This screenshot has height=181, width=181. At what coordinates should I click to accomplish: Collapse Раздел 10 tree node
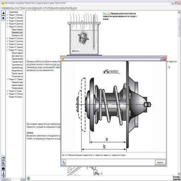[x=8, y=50]
